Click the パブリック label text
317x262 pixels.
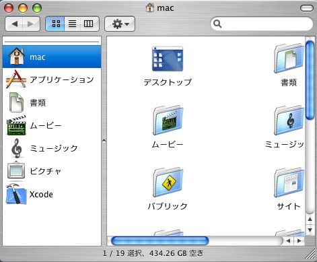pyautogui.click(x=168, y=206)
